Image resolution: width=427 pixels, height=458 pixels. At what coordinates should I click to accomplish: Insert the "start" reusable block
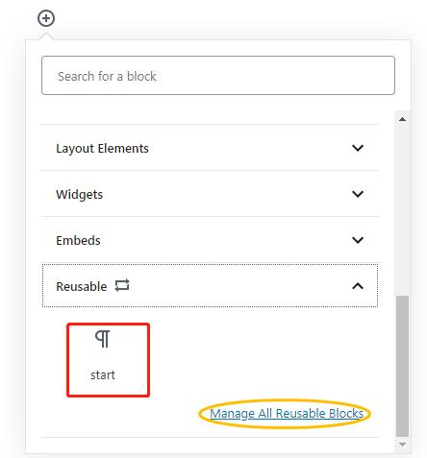coord(109,360)
